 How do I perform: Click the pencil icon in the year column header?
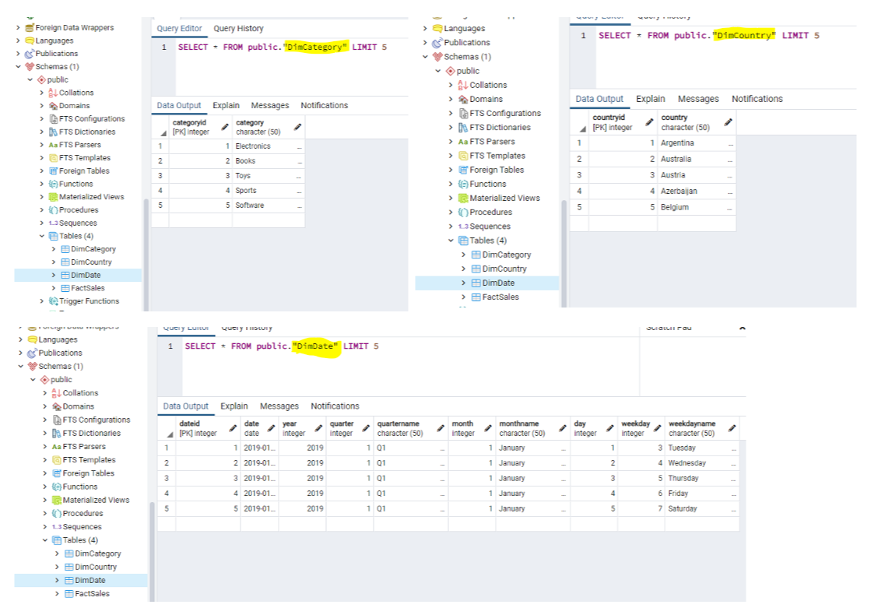(x=318, y=428)
